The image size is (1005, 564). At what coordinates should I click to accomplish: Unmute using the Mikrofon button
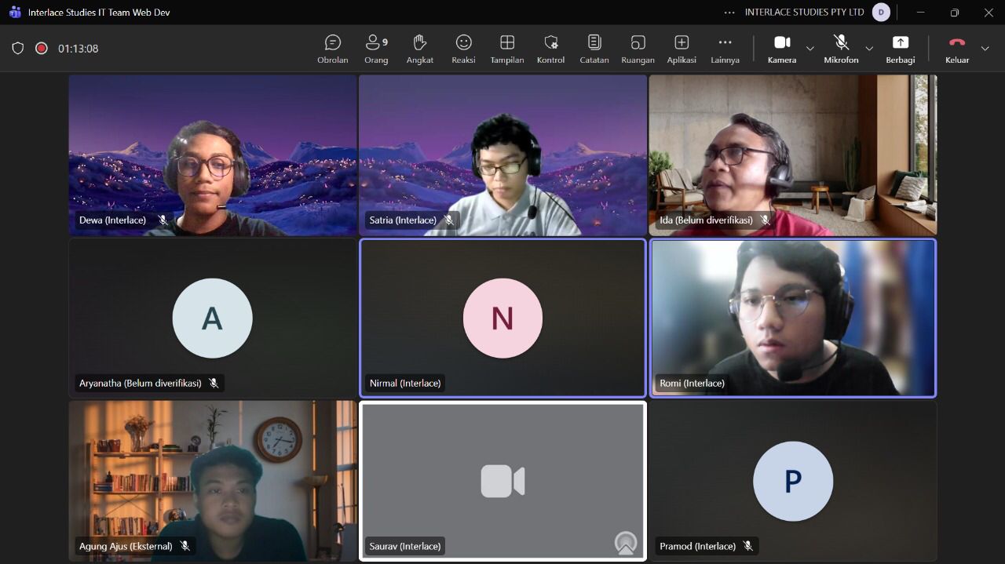(841, 49)
